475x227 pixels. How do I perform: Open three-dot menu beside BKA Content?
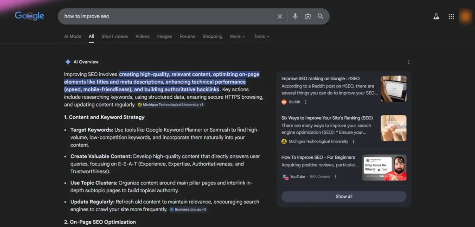(x=335, y=177)
